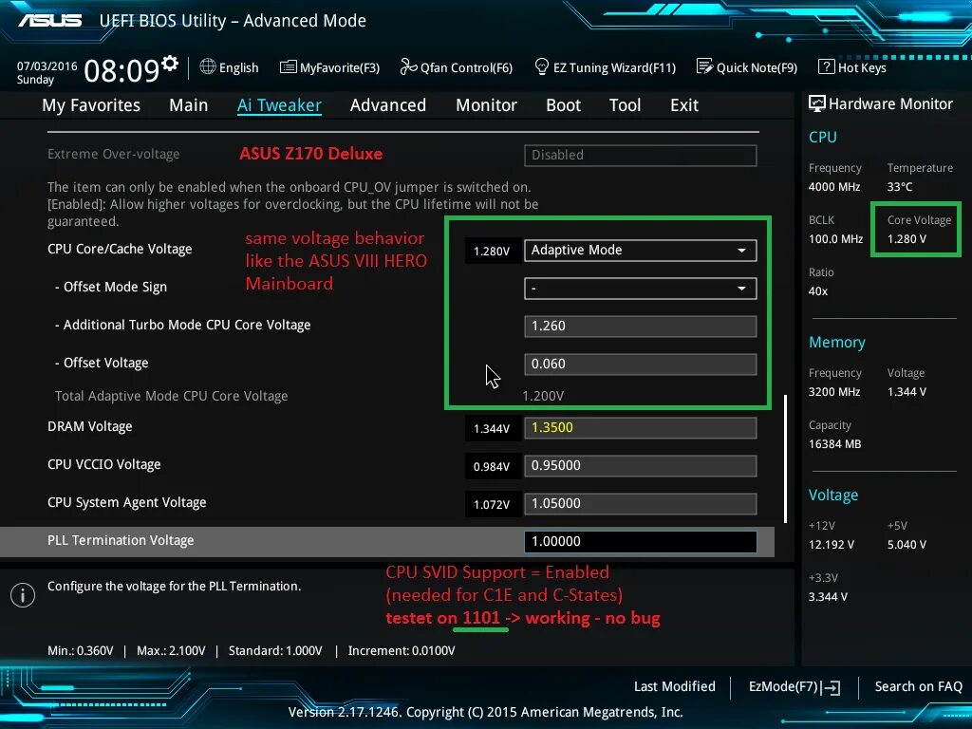Click the 1.344V DRAM current voltage readout
Viewport: 972px width, 729px height.
(492, 429)
